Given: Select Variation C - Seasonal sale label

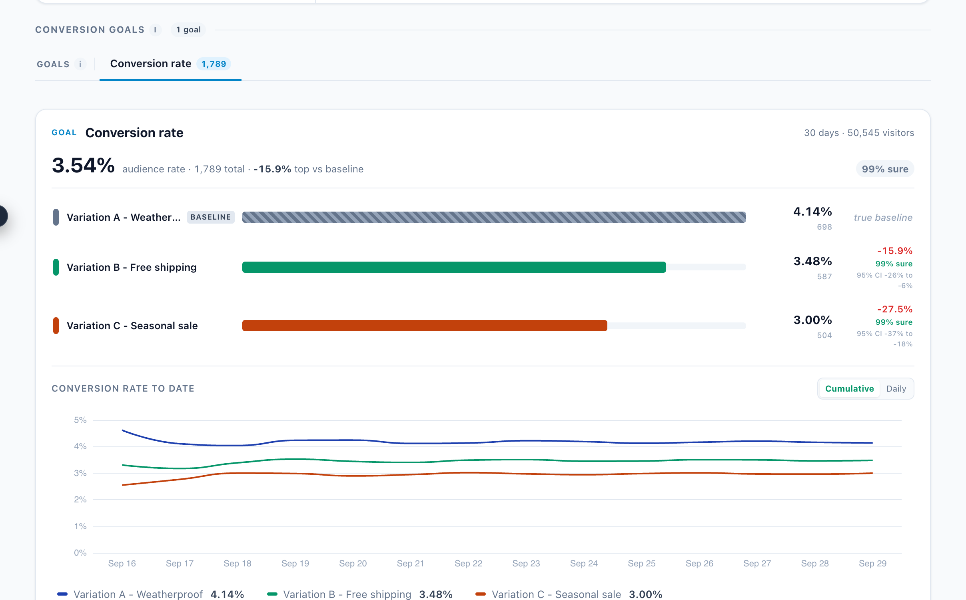Looking at the screenshot, I should click(x=132, y=326).
